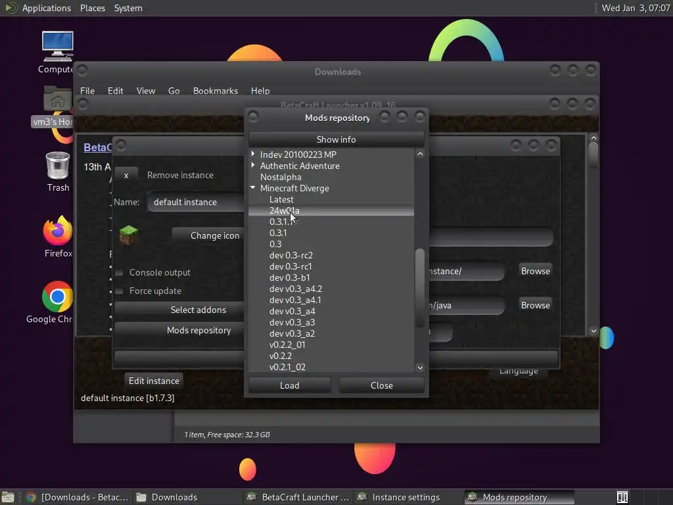Select dev 0.3-b1 in the list

(290, 277)
